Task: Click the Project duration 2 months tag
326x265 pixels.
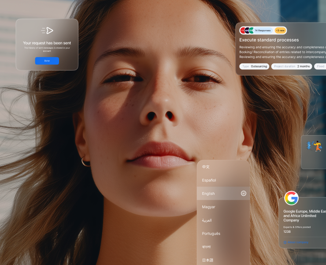Action: pyautogui.click(x=291, y=66)
